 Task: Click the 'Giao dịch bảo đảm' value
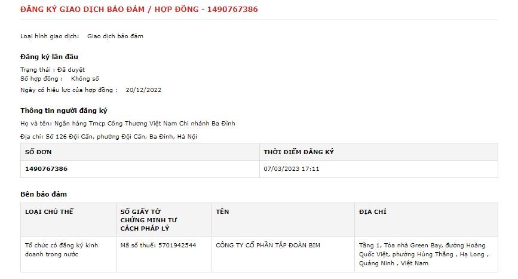pos(115,36)
